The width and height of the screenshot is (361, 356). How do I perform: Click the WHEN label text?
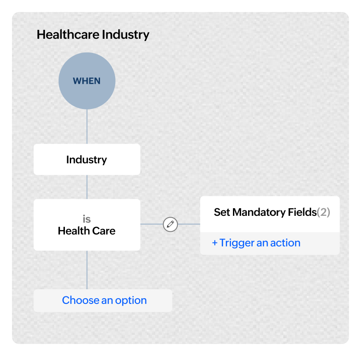coord(87,81)
